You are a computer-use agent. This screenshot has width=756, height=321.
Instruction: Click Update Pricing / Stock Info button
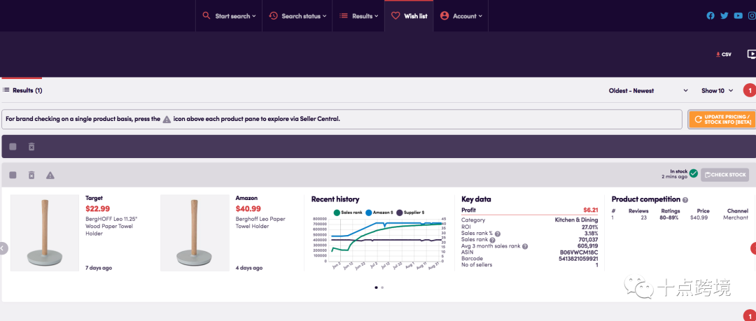tap(721, 120)
